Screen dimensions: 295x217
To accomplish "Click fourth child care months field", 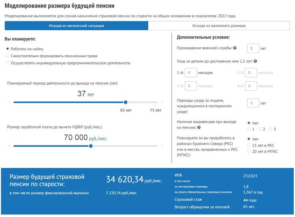I will pos(251,86).
